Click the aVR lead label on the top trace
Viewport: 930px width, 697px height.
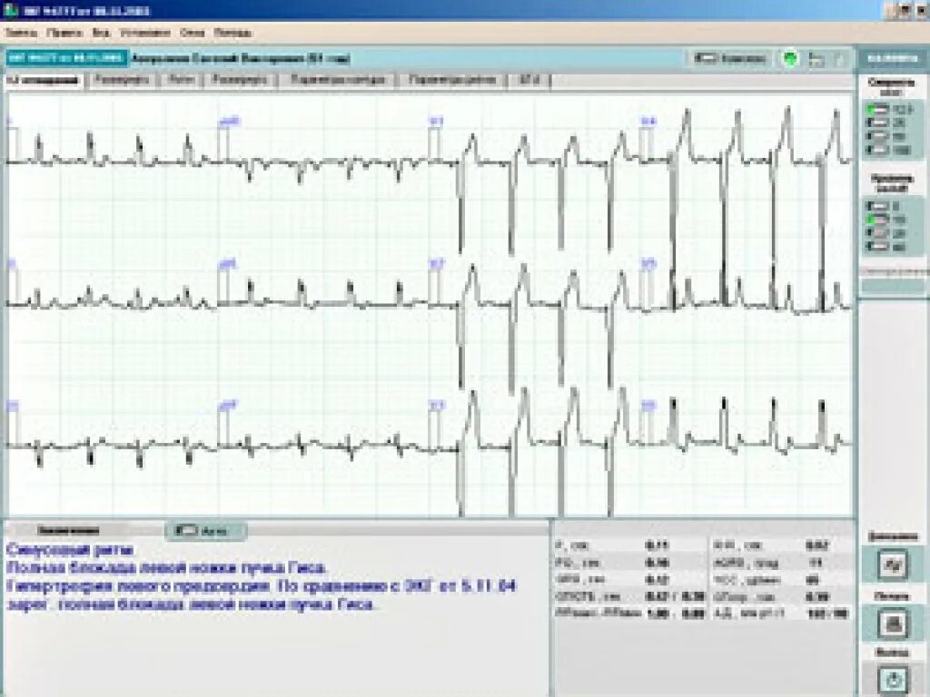pyautogui.click(x=228, y=123)
